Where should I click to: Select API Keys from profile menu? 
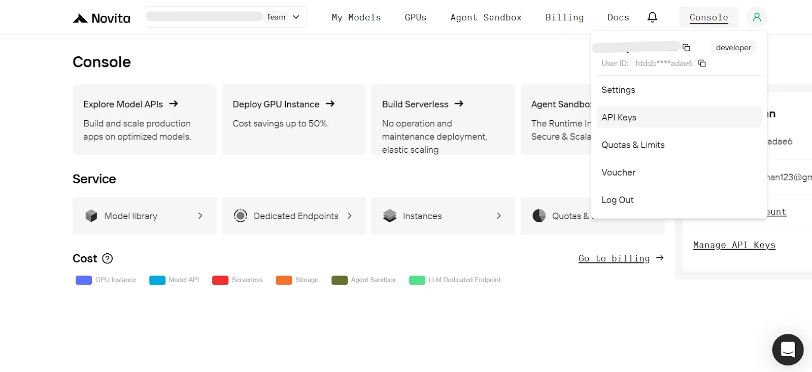tap(679, 117)
